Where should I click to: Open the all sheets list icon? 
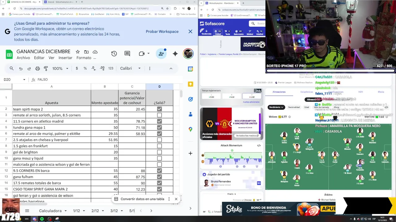27,211
